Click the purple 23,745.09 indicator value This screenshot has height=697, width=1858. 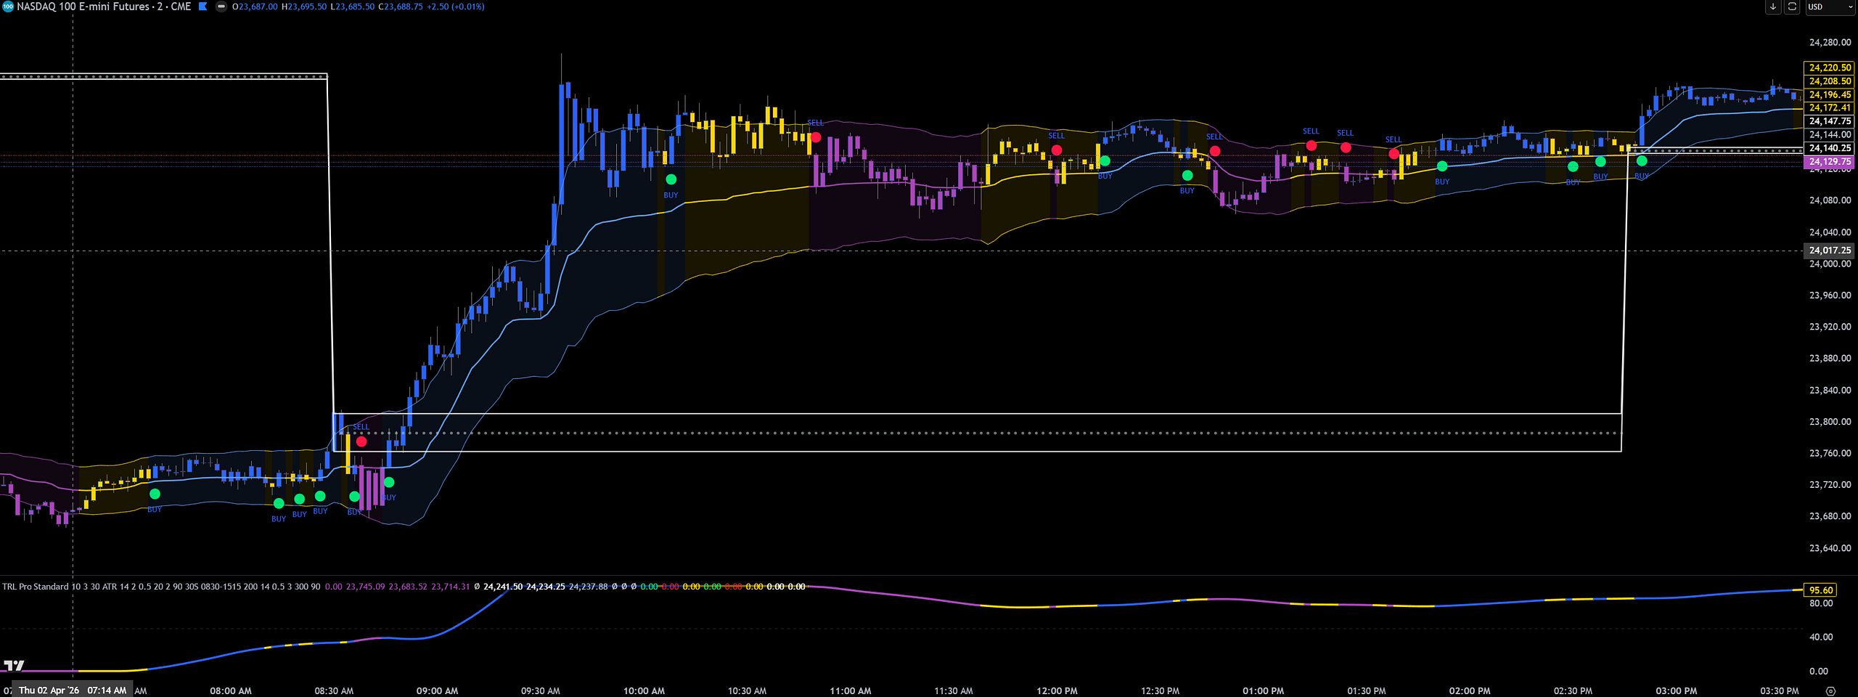tap(365, 587)
